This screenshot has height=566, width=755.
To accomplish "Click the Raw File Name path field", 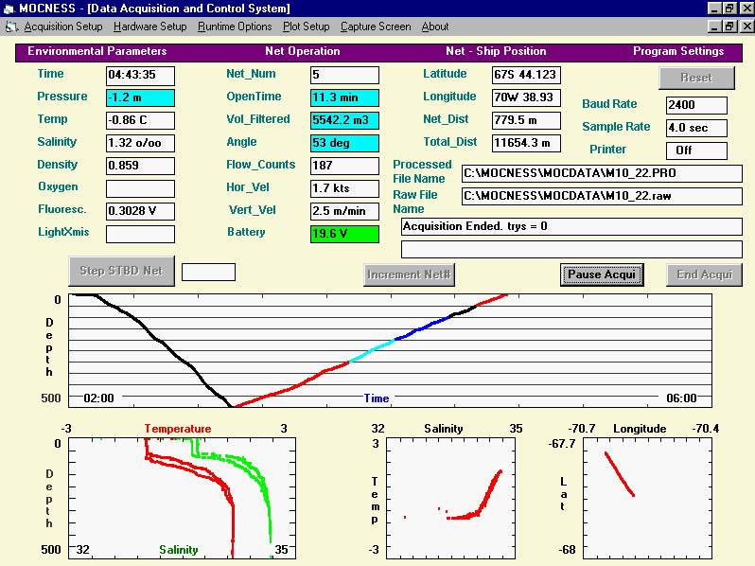I will [602, 196].
